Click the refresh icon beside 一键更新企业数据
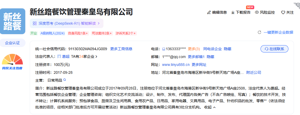Screen dimensions: 300x115 (259, 32)
